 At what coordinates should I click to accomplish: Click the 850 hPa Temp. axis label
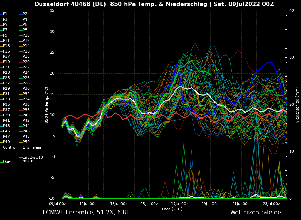point(46,105)
